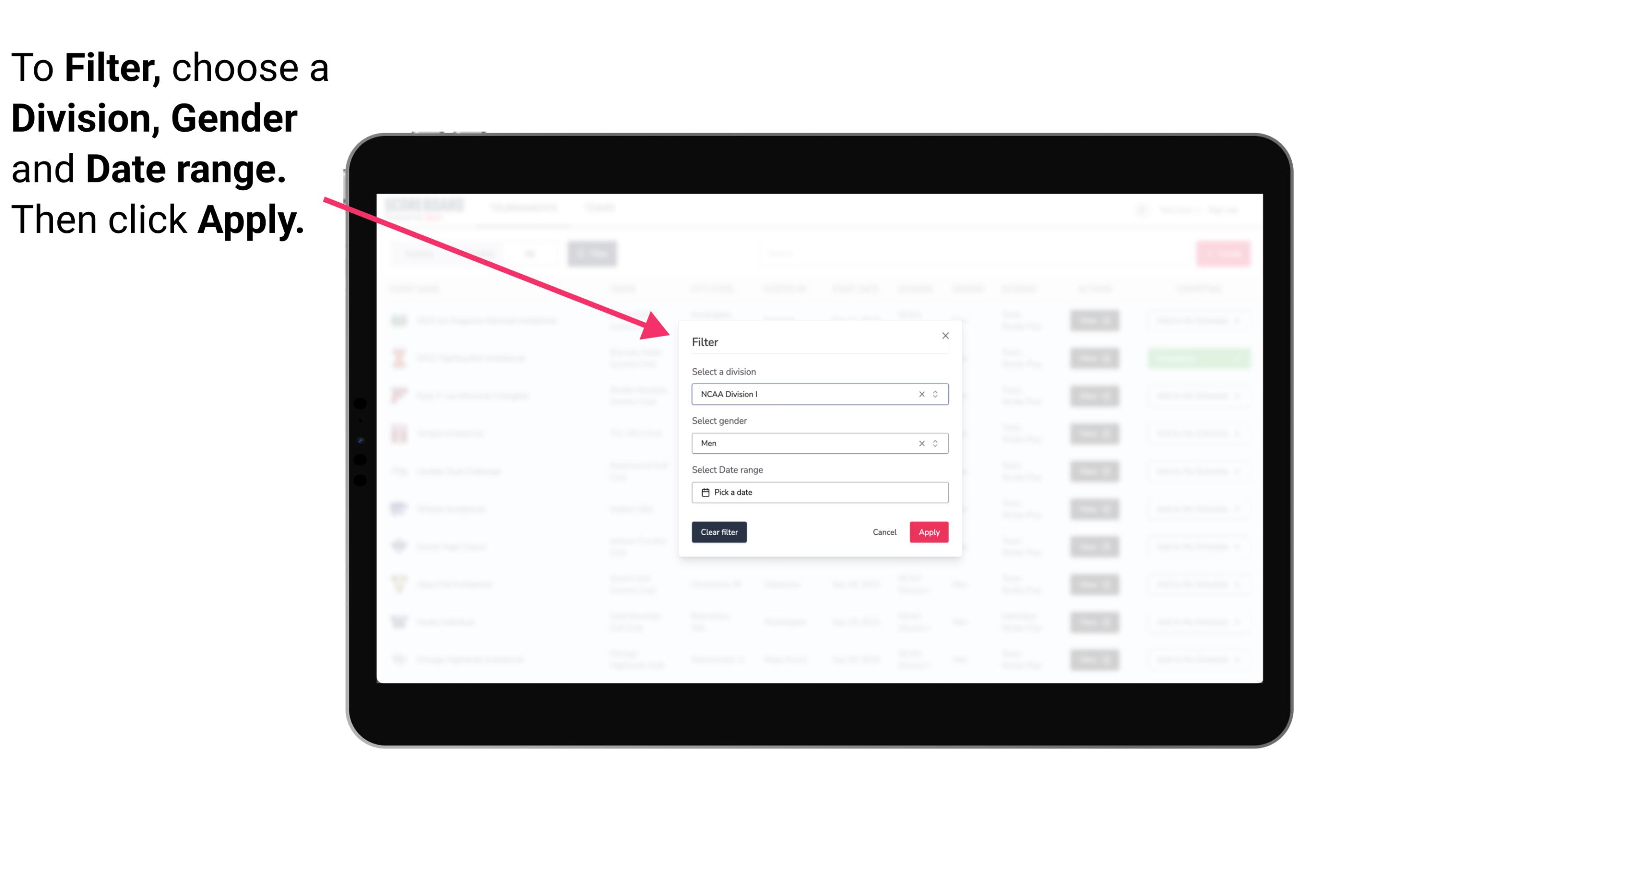1637x880 pixels.
Task: Click Apply to confirm filter settings
Action: 928,532
